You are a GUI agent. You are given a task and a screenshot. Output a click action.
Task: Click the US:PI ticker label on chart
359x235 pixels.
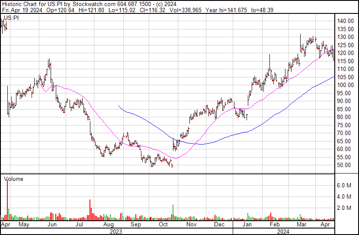pos(10,18)
